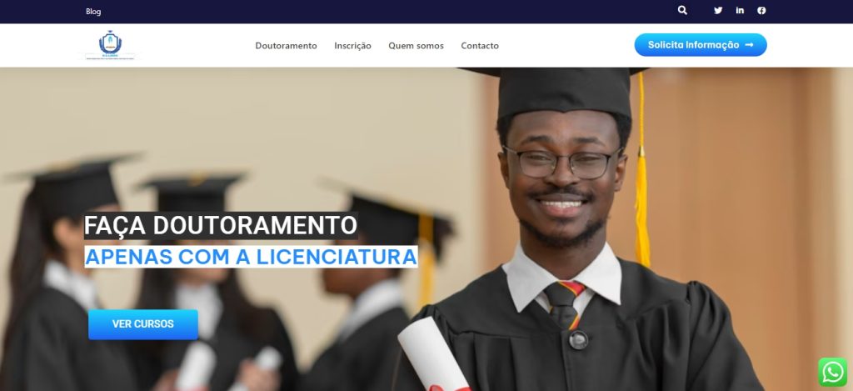
Task: Visit the Twitter profile icon
Action: tap(718, 10)
